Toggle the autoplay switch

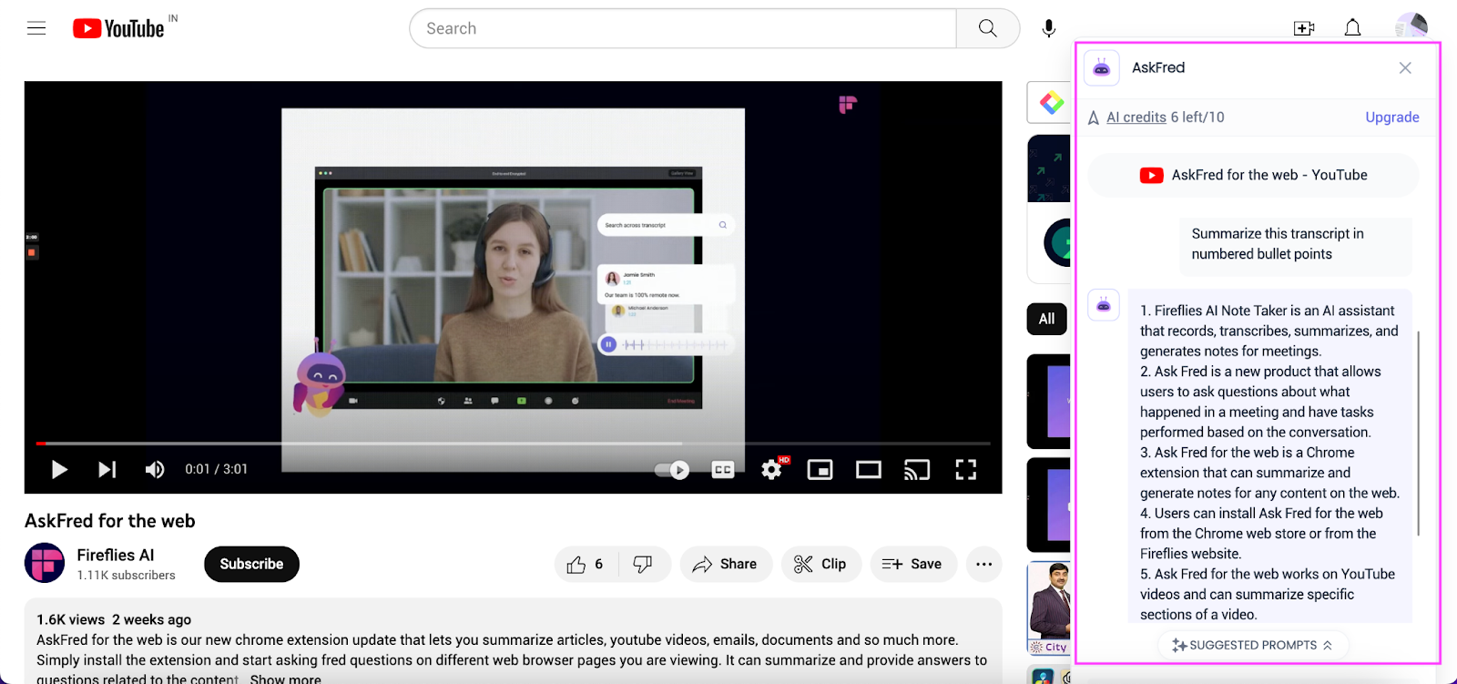[x=672, y=470]
